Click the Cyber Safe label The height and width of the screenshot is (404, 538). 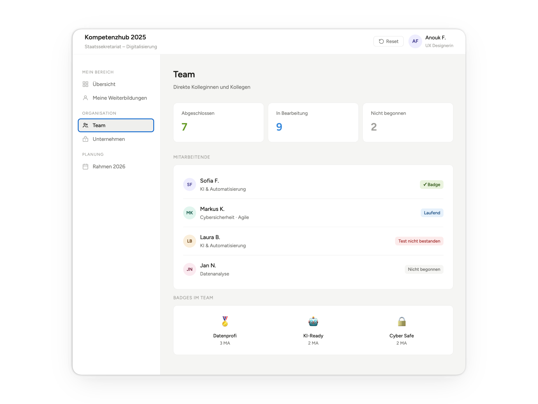[402, 336]
